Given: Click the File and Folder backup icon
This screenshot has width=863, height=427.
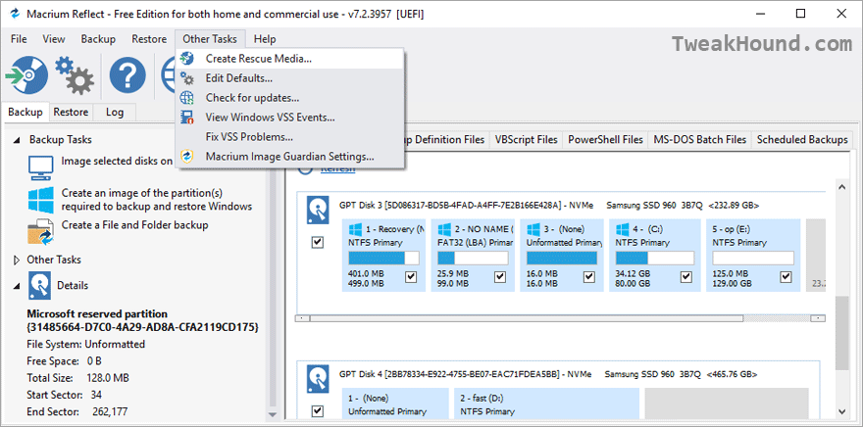Looking at the screenshot, I should [41, 231].
